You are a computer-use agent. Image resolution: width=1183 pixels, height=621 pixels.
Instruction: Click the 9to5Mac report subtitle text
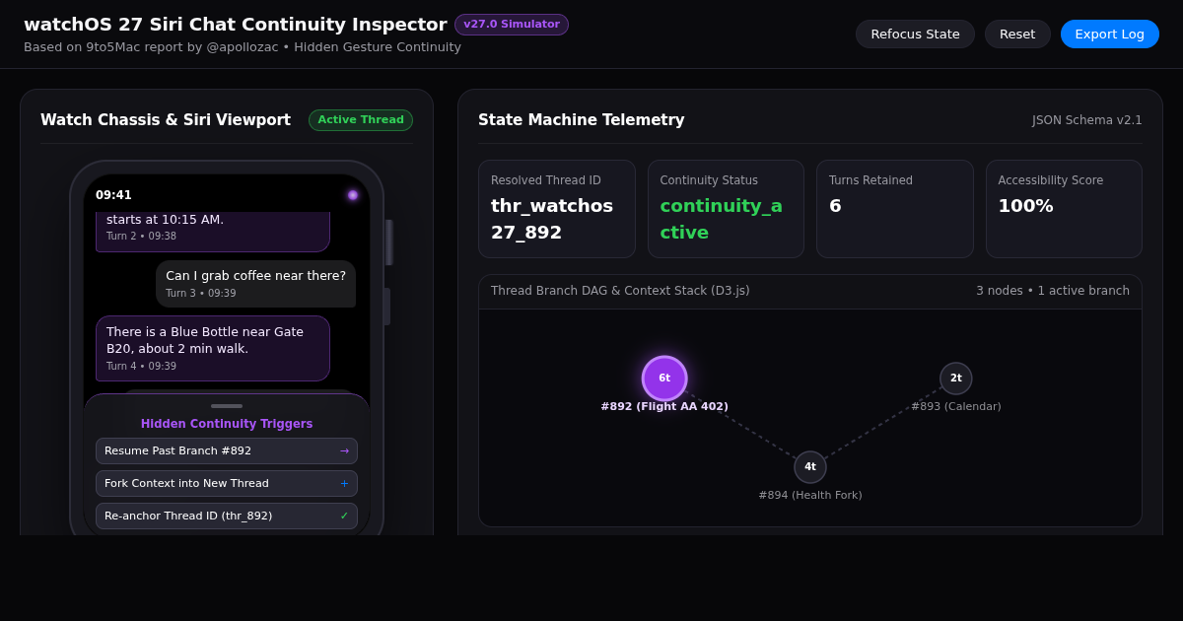(x=243, y=47)
